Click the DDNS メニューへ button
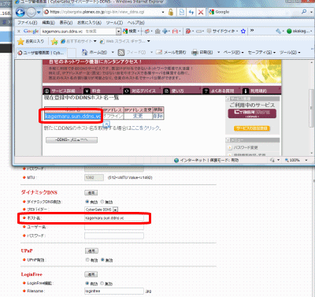315x297 pixels. [72, 139]
